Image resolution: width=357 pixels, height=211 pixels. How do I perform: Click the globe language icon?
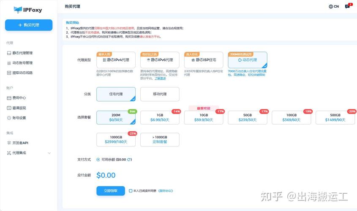coord(331,7)
